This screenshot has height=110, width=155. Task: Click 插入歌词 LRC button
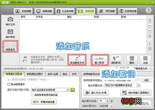(x=100, y=60)
